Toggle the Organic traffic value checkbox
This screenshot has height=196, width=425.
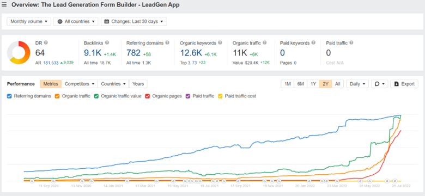click(96, 96)
